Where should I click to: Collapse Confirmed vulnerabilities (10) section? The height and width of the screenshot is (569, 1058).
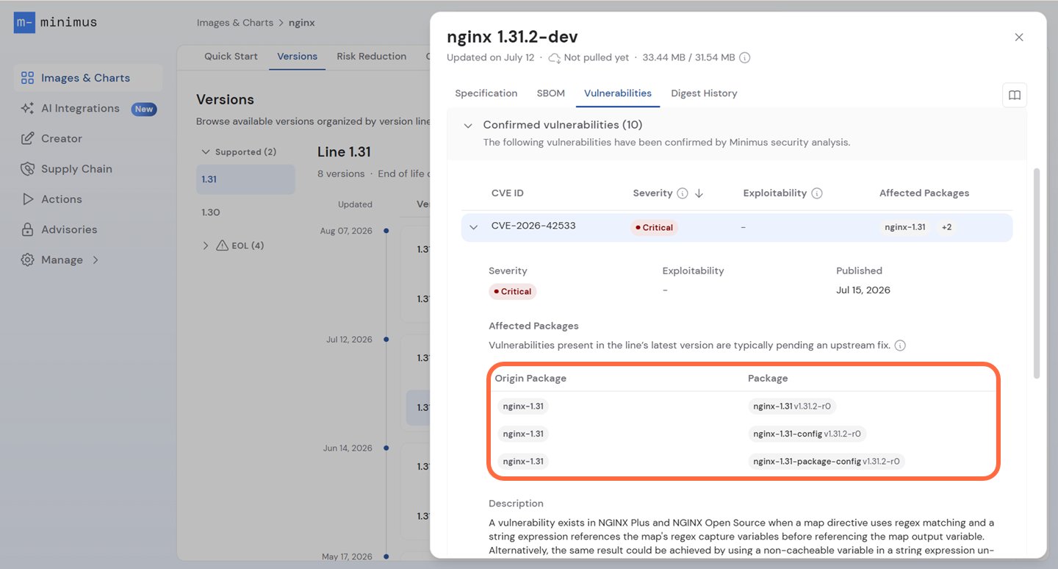pos(467,126)
